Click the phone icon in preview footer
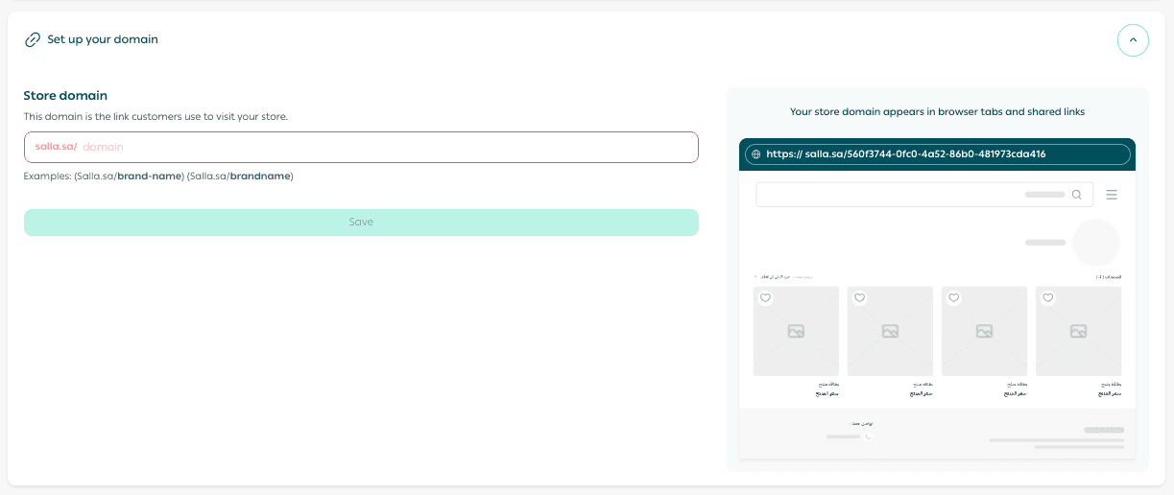This screenshot has width=1174, height=495. pos(868,436)
